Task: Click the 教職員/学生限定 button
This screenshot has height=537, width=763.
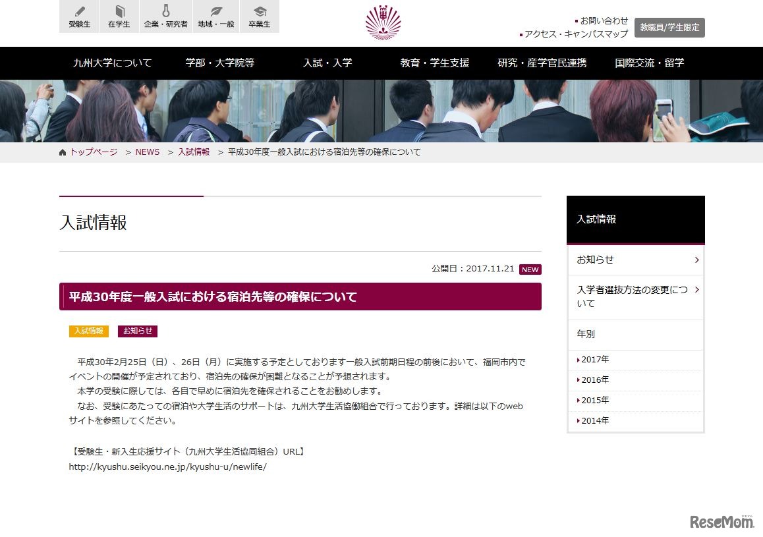Action: [669, 27]
